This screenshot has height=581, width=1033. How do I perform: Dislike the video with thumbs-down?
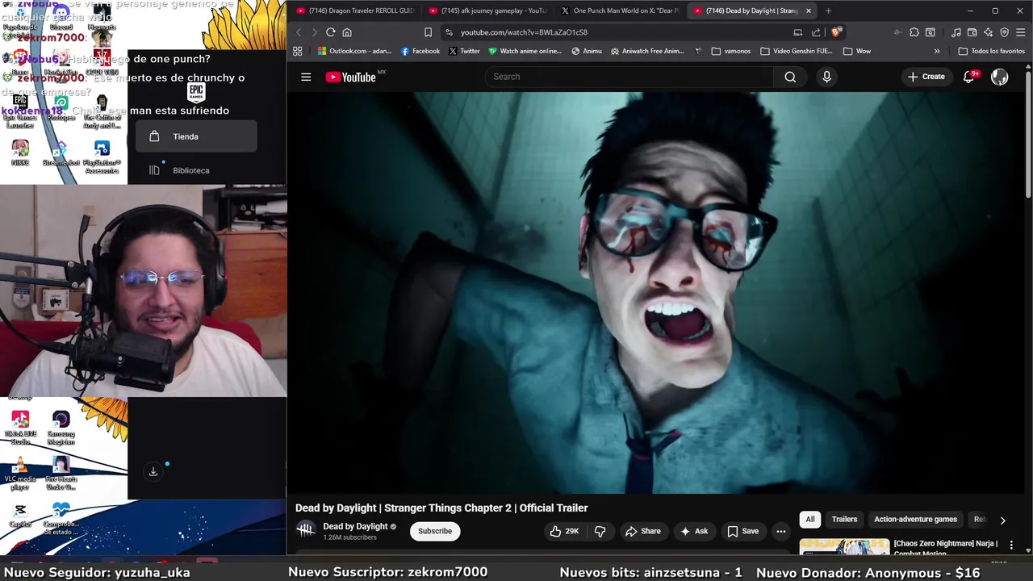(600, 531)
